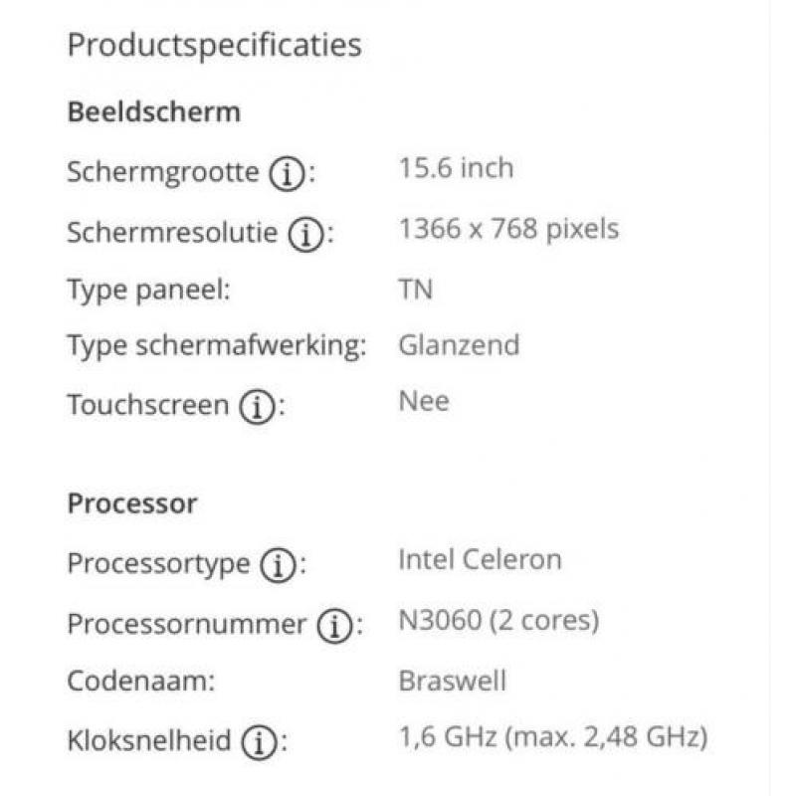
Task: Open info icon next to Schermgrootte
Action: (287, 173)
